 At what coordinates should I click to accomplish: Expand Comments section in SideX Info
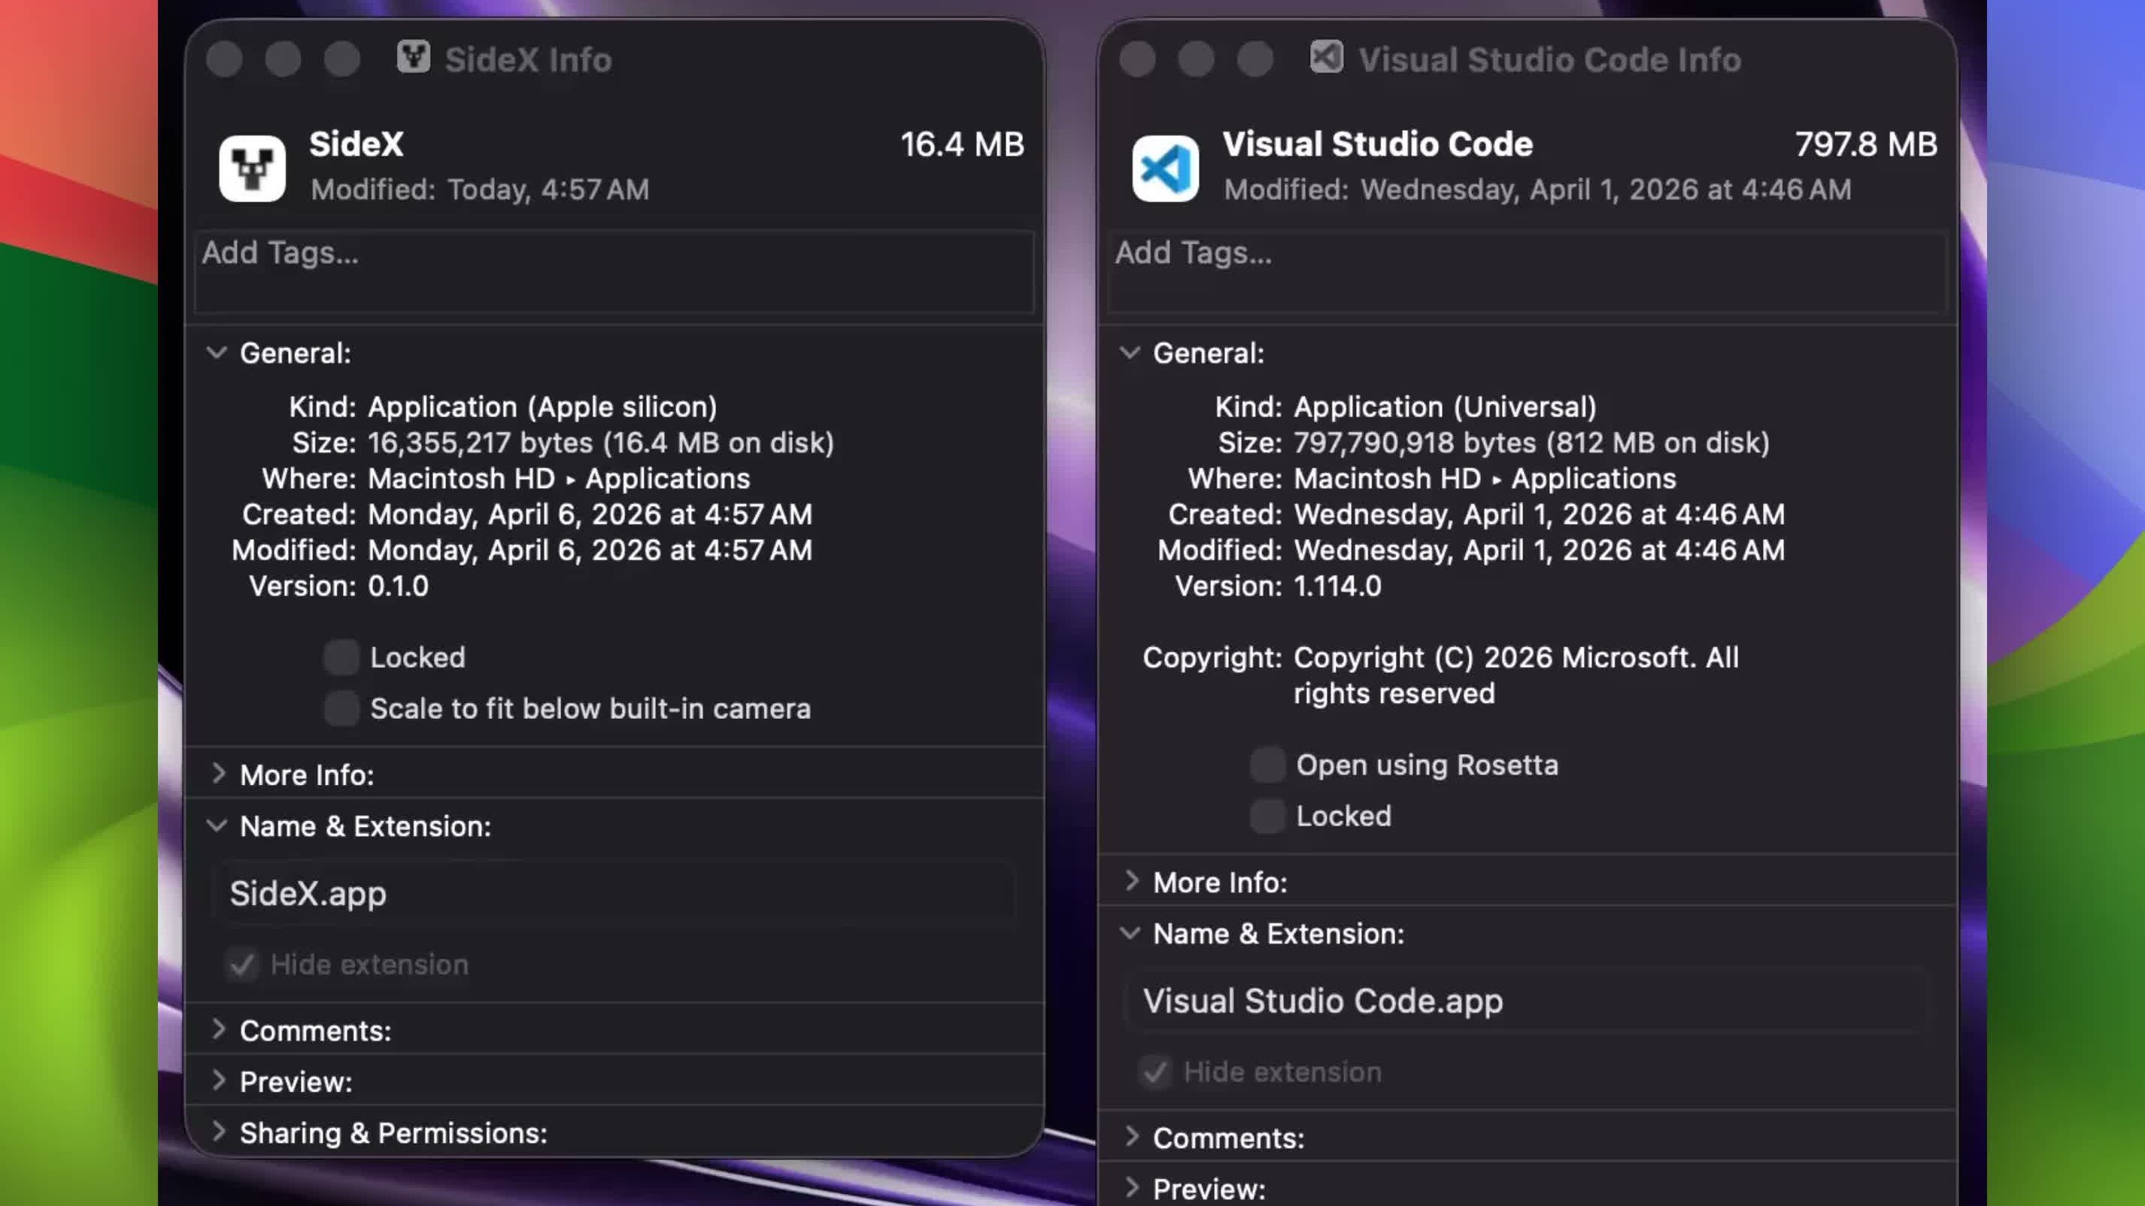coord(218,1029)
